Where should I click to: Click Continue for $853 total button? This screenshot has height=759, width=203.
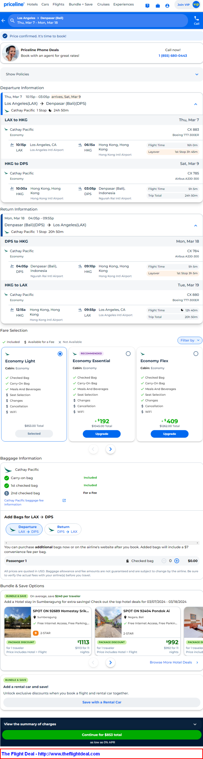click(x=101, y=735)
